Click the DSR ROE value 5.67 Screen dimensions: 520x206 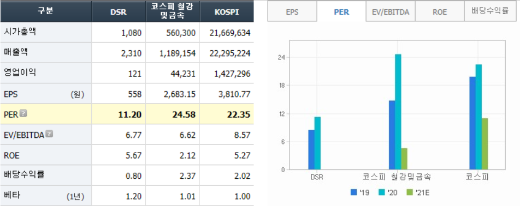tap(134, 156)
